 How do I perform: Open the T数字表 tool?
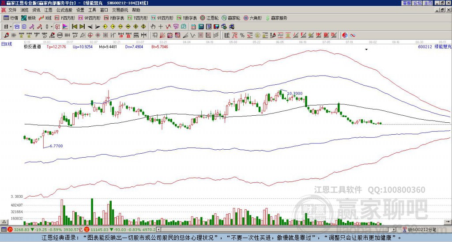pos(187,18)
